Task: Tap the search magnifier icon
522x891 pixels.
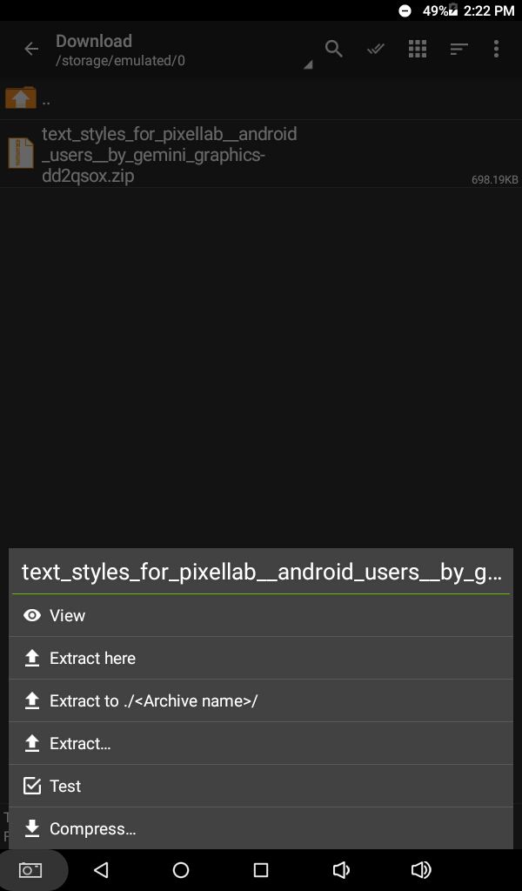Action: click(x=333, y=49)
